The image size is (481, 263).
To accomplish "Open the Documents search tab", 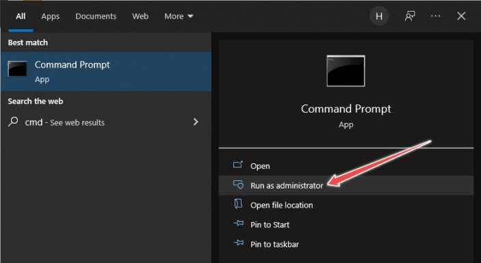I will pos(96,16).
